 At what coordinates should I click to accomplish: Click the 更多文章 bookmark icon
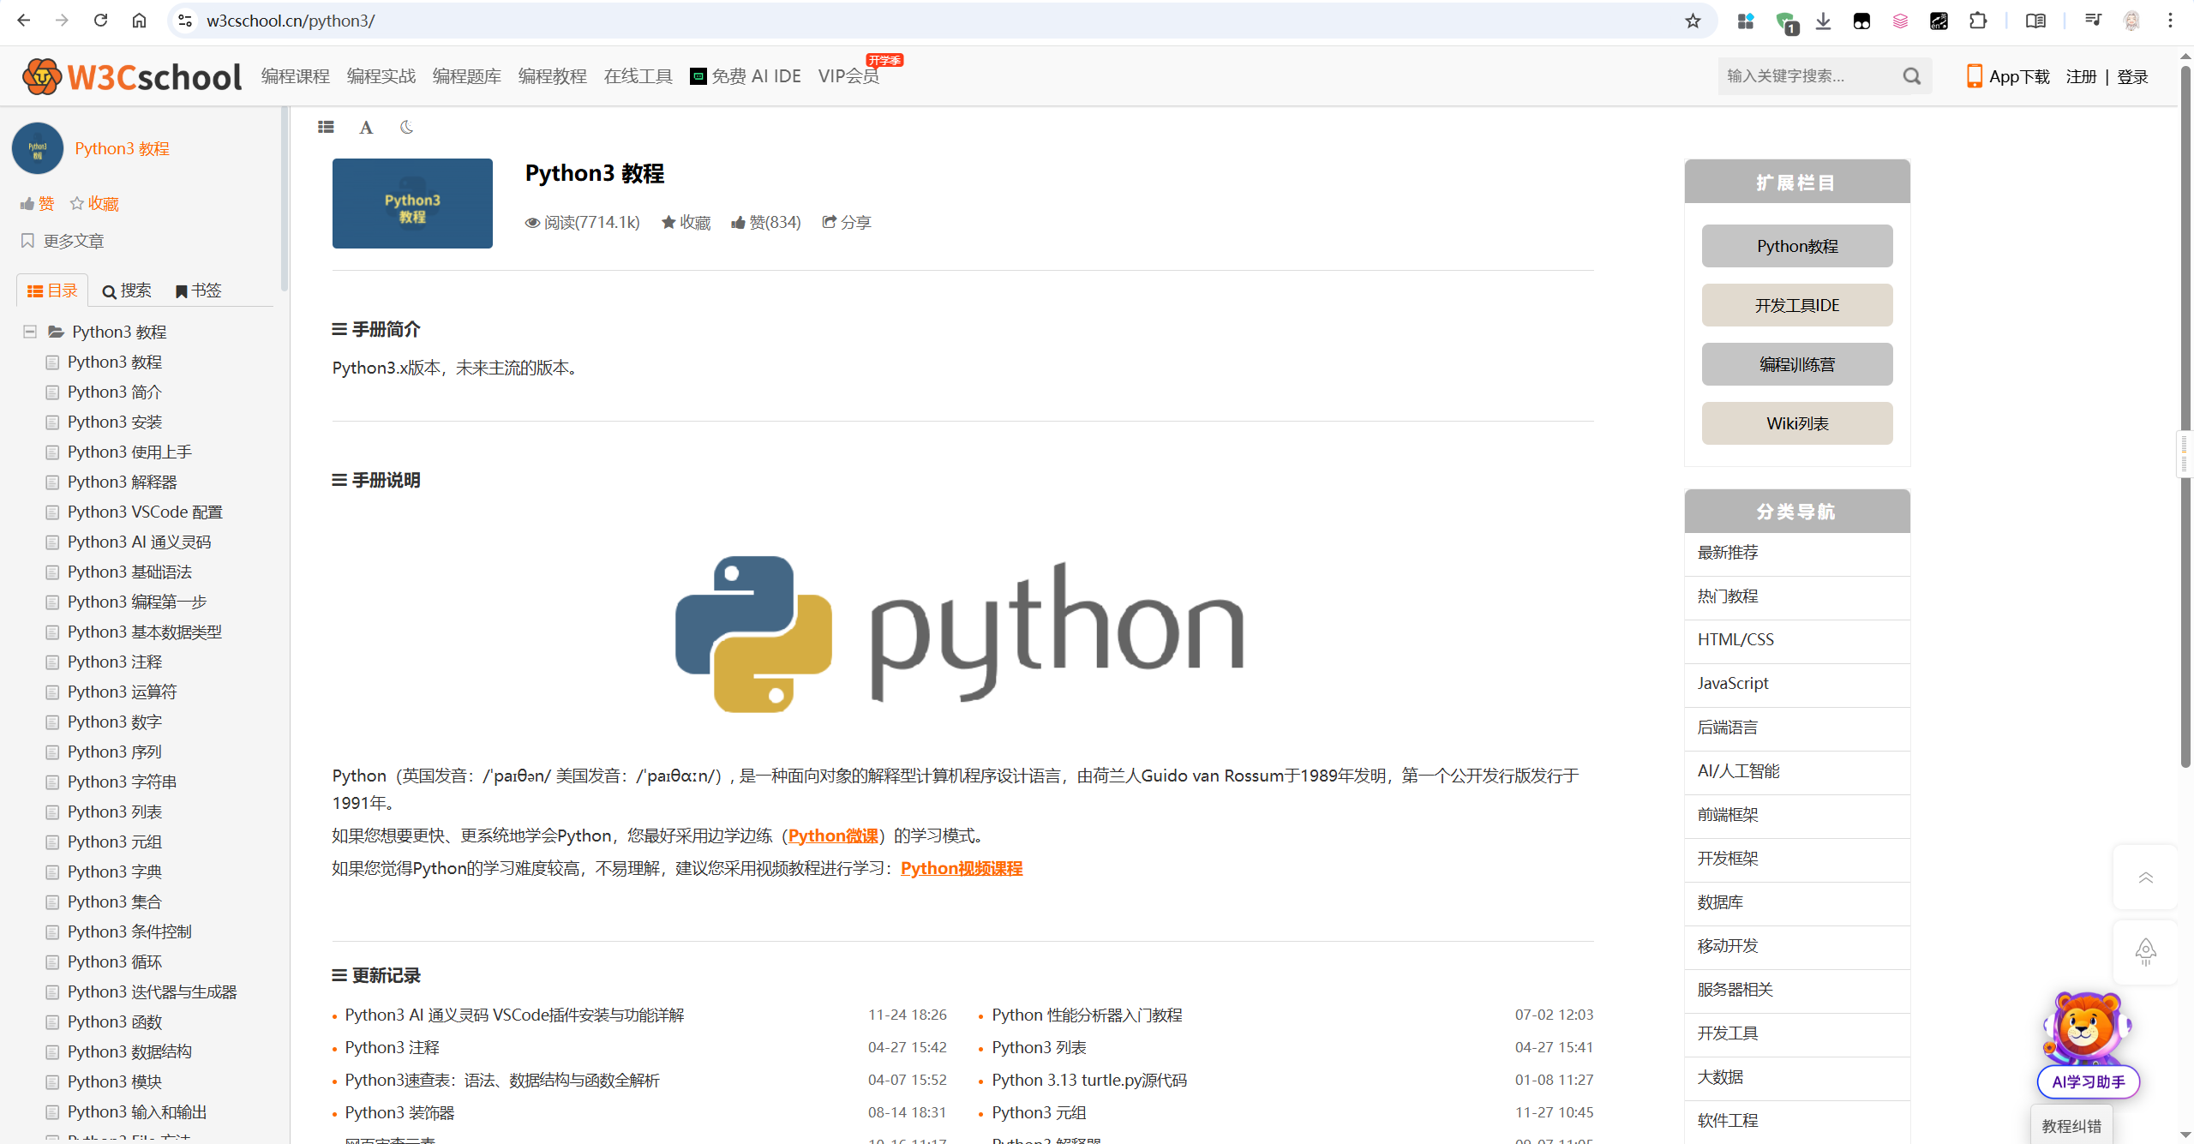[x=27, y=241]
